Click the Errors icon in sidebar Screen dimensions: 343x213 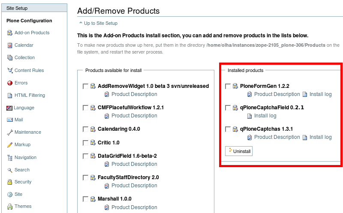coord(10,83)
